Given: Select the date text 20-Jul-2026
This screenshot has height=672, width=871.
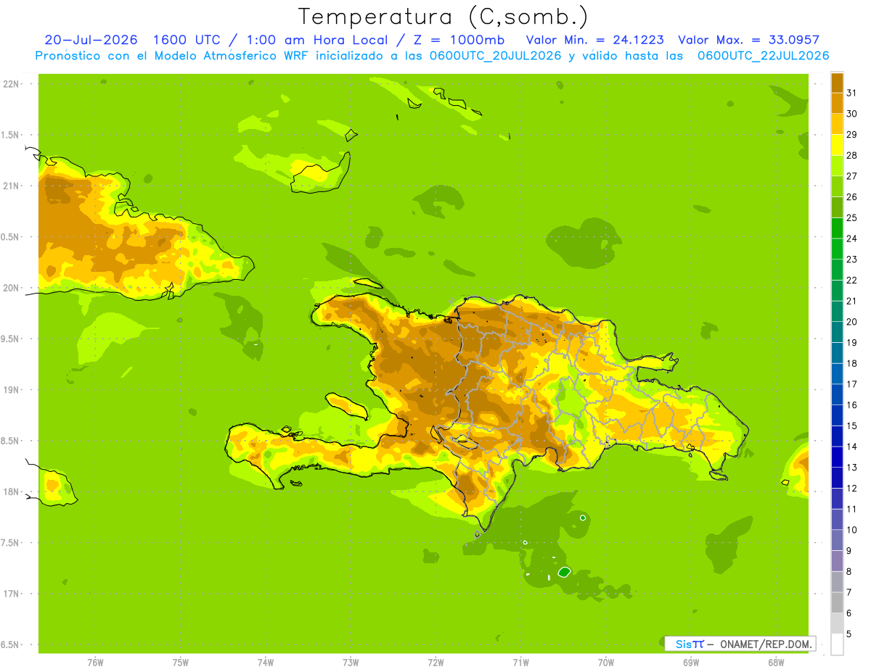Looking at the screenshot, I should tap(91, 40).
